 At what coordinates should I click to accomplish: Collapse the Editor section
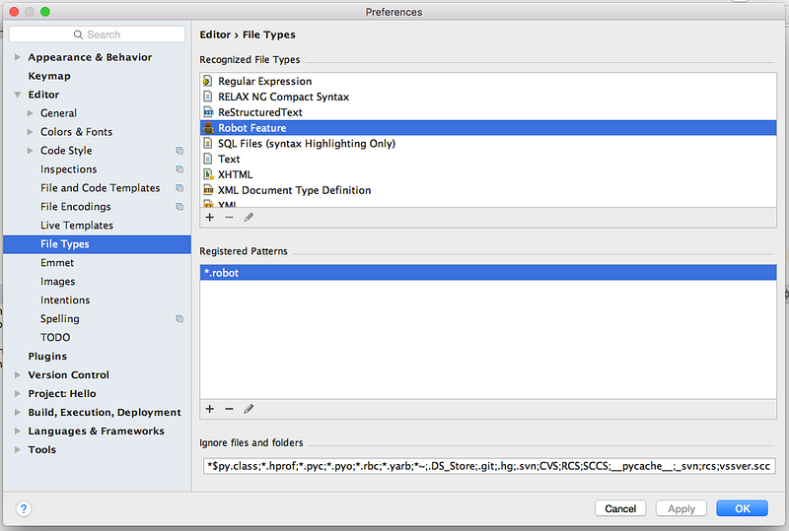pos(18,95)
